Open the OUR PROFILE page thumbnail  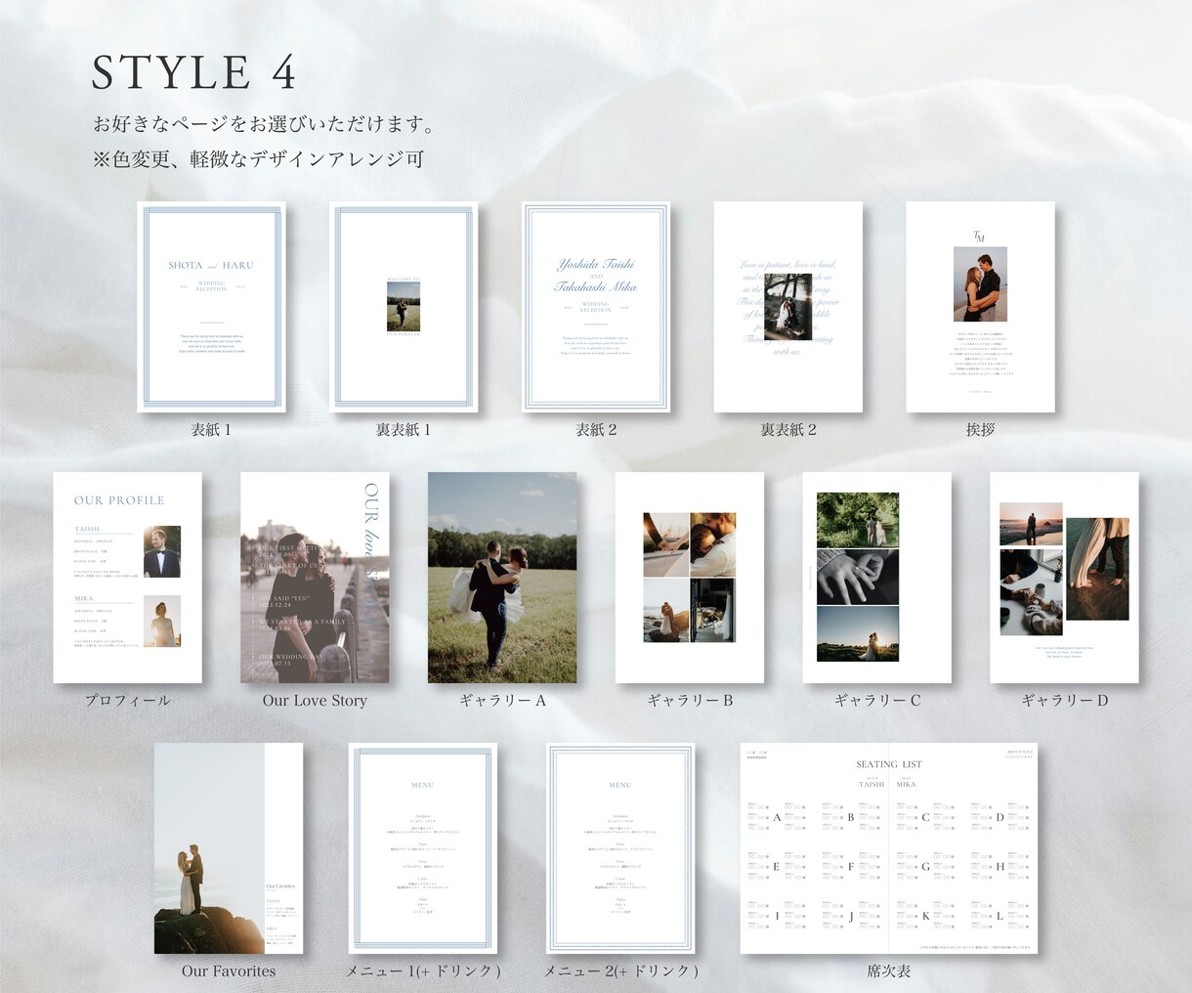(x=128, y=578)
